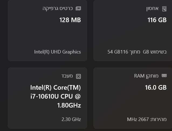Click the 2.30 GHz processor speed label
The height and width of the screenshot is (131, 172).
[71, 119]
